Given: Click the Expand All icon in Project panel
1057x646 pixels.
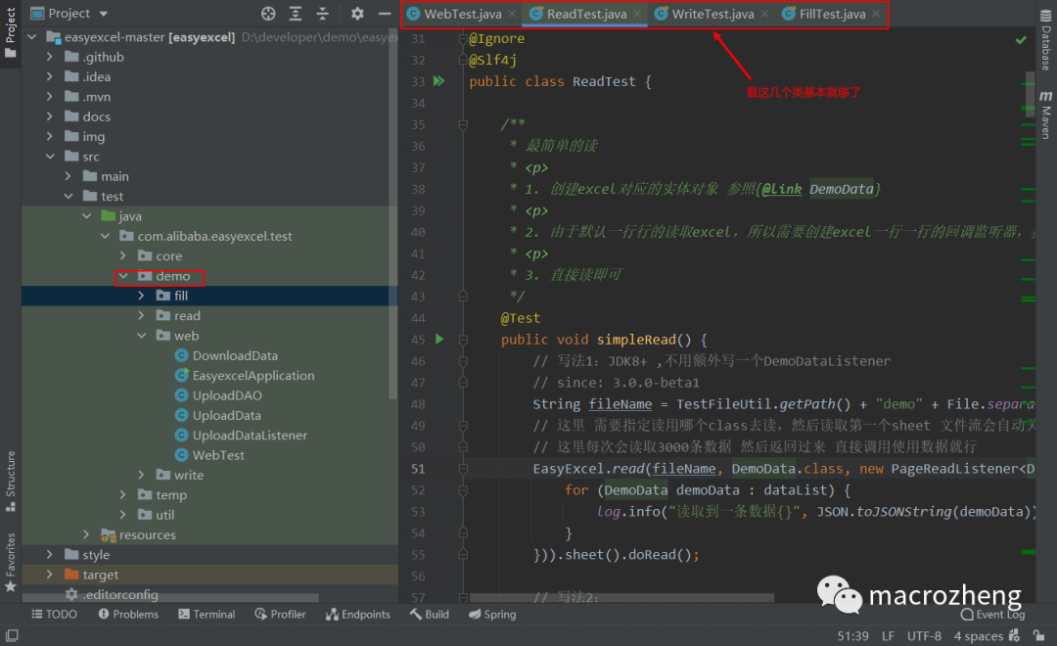Looking at the screenshot, I should point(296,14).
